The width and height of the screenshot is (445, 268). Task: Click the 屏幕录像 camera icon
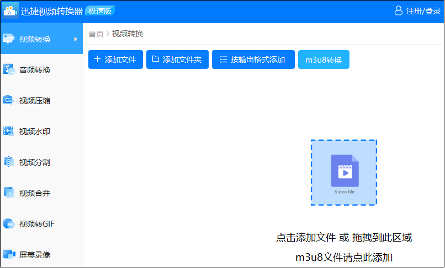tap(9, 254)
